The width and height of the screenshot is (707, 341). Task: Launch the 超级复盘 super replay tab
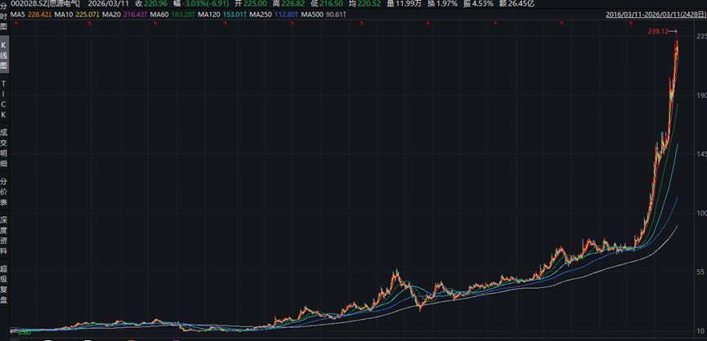[4, 284]
